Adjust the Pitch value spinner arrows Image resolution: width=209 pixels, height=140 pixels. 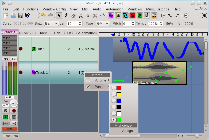(133, 24)
